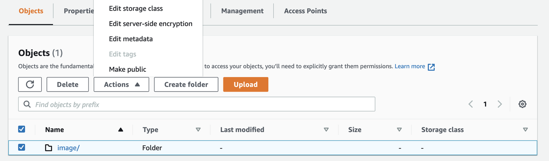Go to next page arrow
This screenshot has width=549, height=161.
click(x=499, y=104)
